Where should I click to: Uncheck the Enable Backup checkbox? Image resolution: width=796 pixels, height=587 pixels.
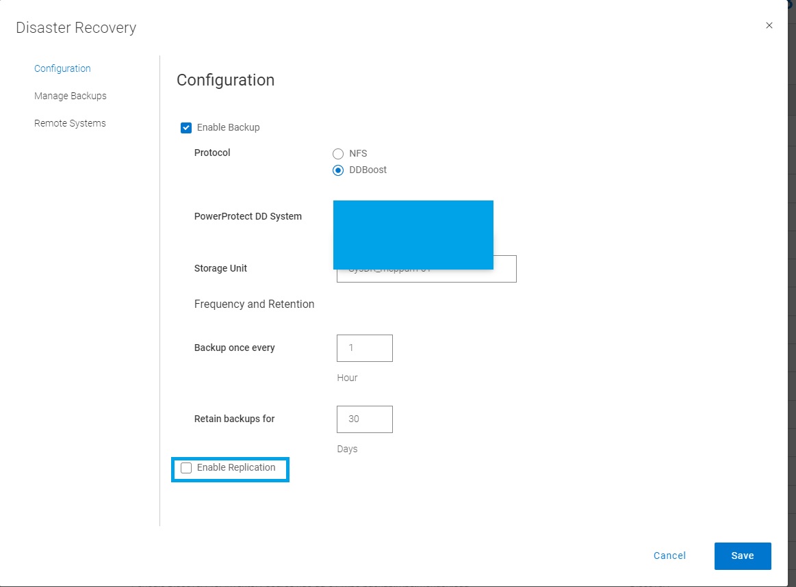(x=185, y=127)
